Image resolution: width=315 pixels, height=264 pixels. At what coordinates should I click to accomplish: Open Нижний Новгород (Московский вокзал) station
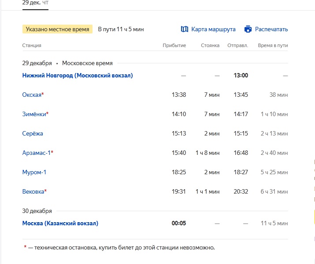click(x=78, y=75)
